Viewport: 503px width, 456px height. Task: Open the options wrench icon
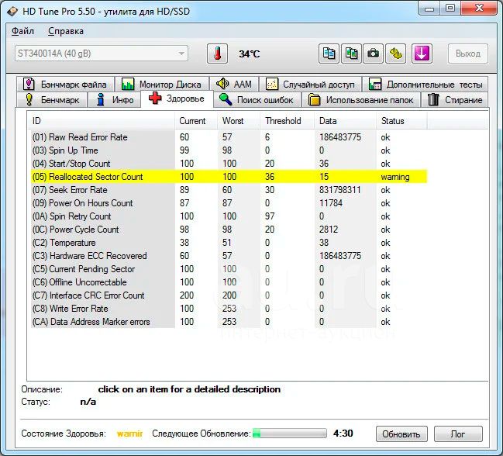[x=395, y=54]
